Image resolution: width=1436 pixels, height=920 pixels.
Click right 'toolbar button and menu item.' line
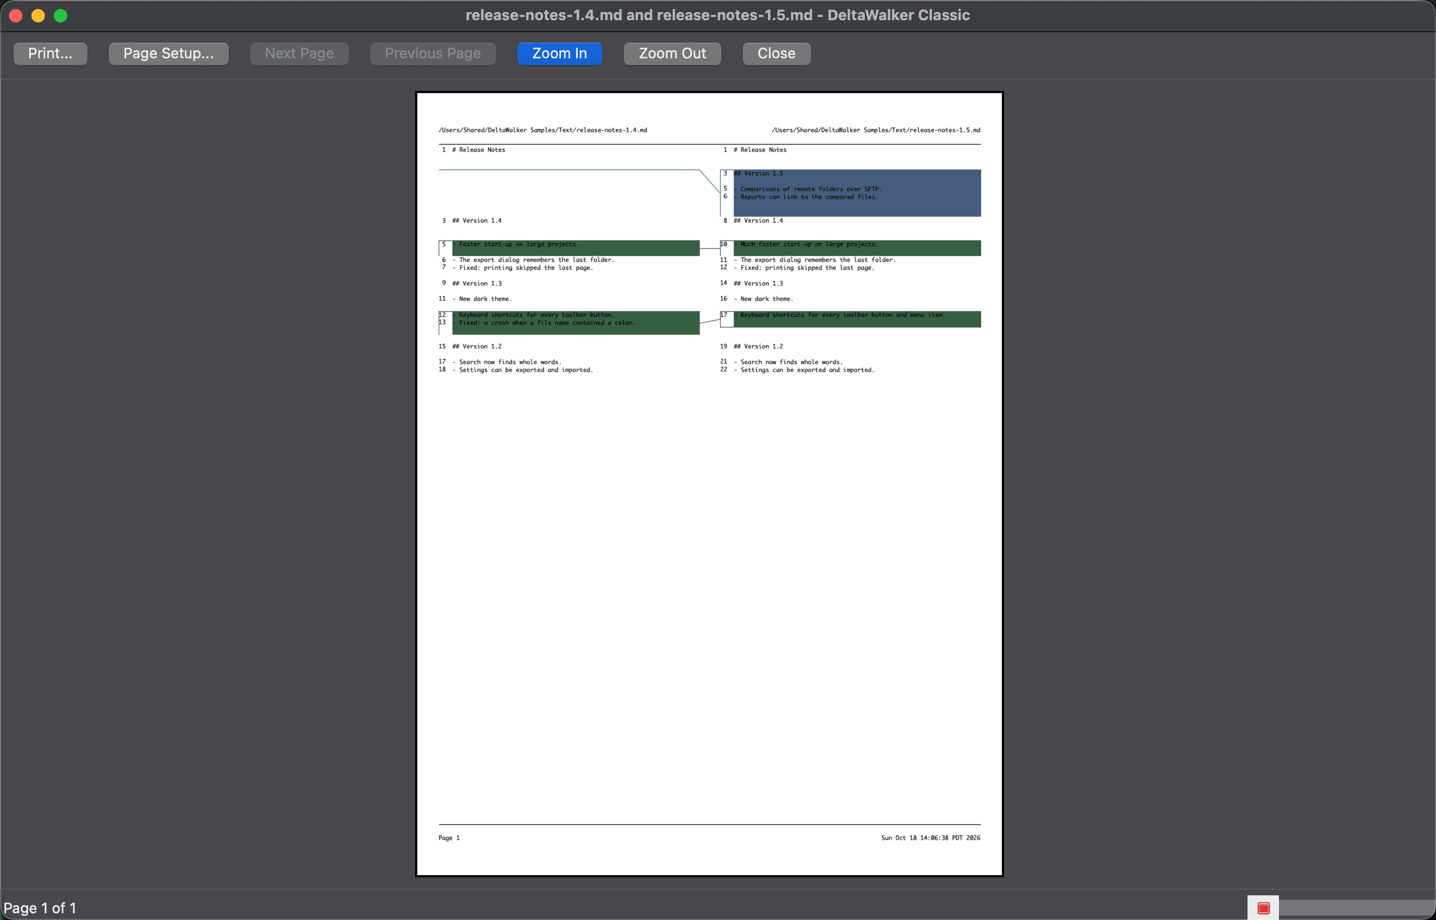(x=839, y=315)
